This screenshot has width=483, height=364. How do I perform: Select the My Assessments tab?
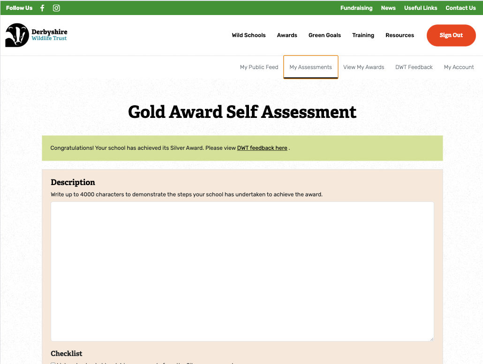click(310, 67)
